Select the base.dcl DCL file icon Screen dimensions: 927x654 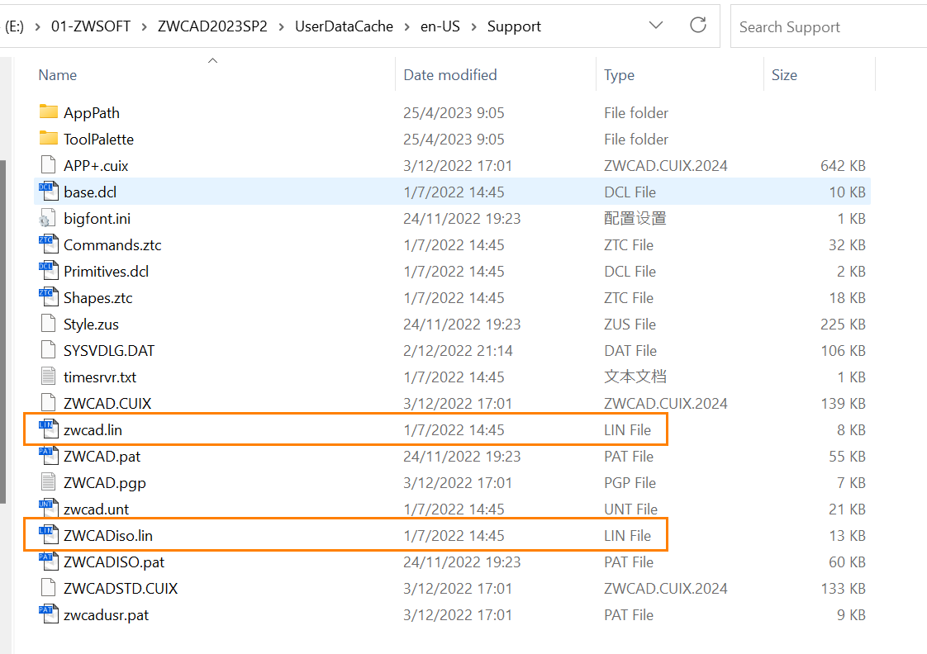tap(49, 192)
